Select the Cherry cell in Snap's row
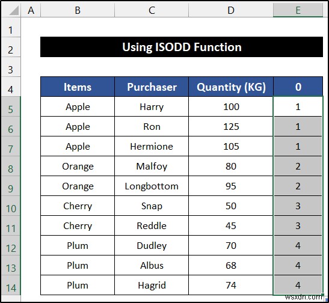The image size is (329, 303). coord(78,206)
